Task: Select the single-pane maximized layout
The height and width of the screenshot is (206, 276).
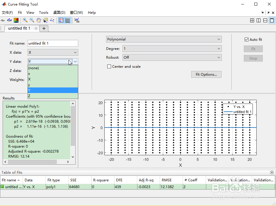Action: 272,21
